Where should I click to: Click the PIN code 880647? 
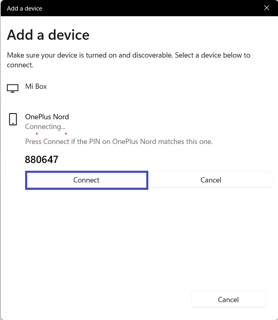[x=42, y=160]
